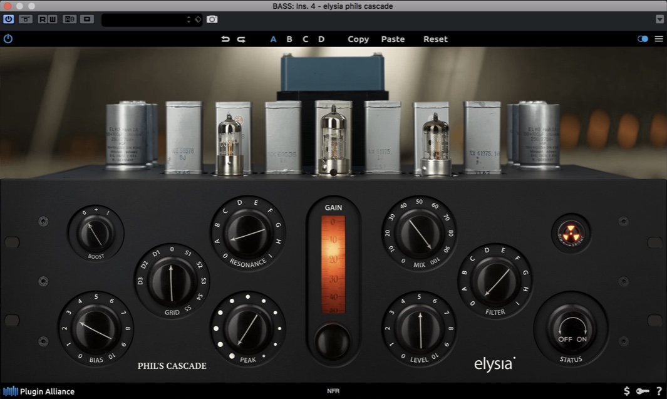The image size is (667, 399).
Task: Select settings bank A
Action: [x=273, y=39]
